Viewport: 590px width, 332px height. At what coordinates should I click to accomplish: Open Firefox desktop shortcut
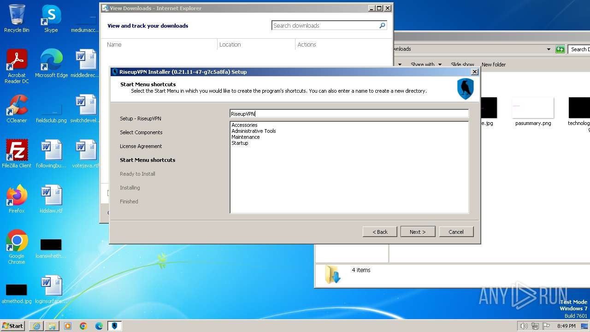pos(17,199)
